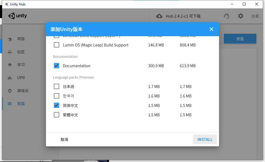Click the 简体中文 language label
The image size is (265, 162).
click(71, 106)
